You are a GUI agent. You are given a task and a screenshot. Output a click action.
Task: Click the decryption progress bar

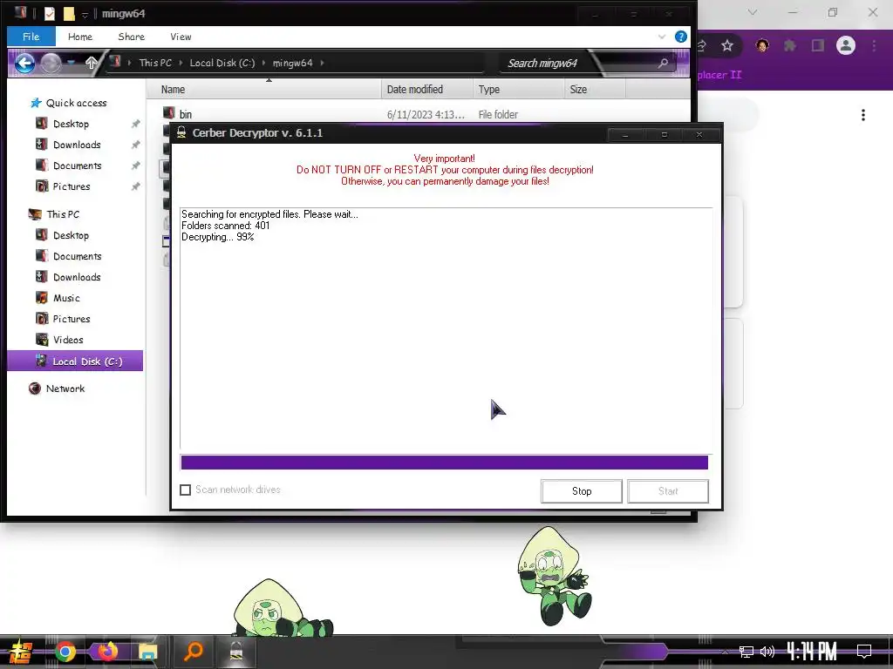(444, 462)
